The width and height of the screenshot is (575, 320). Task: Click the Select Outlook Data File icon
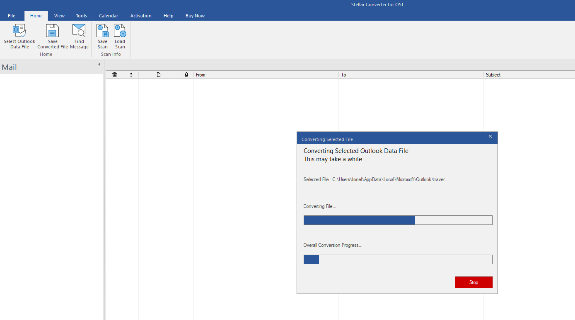tap(19, 31)
